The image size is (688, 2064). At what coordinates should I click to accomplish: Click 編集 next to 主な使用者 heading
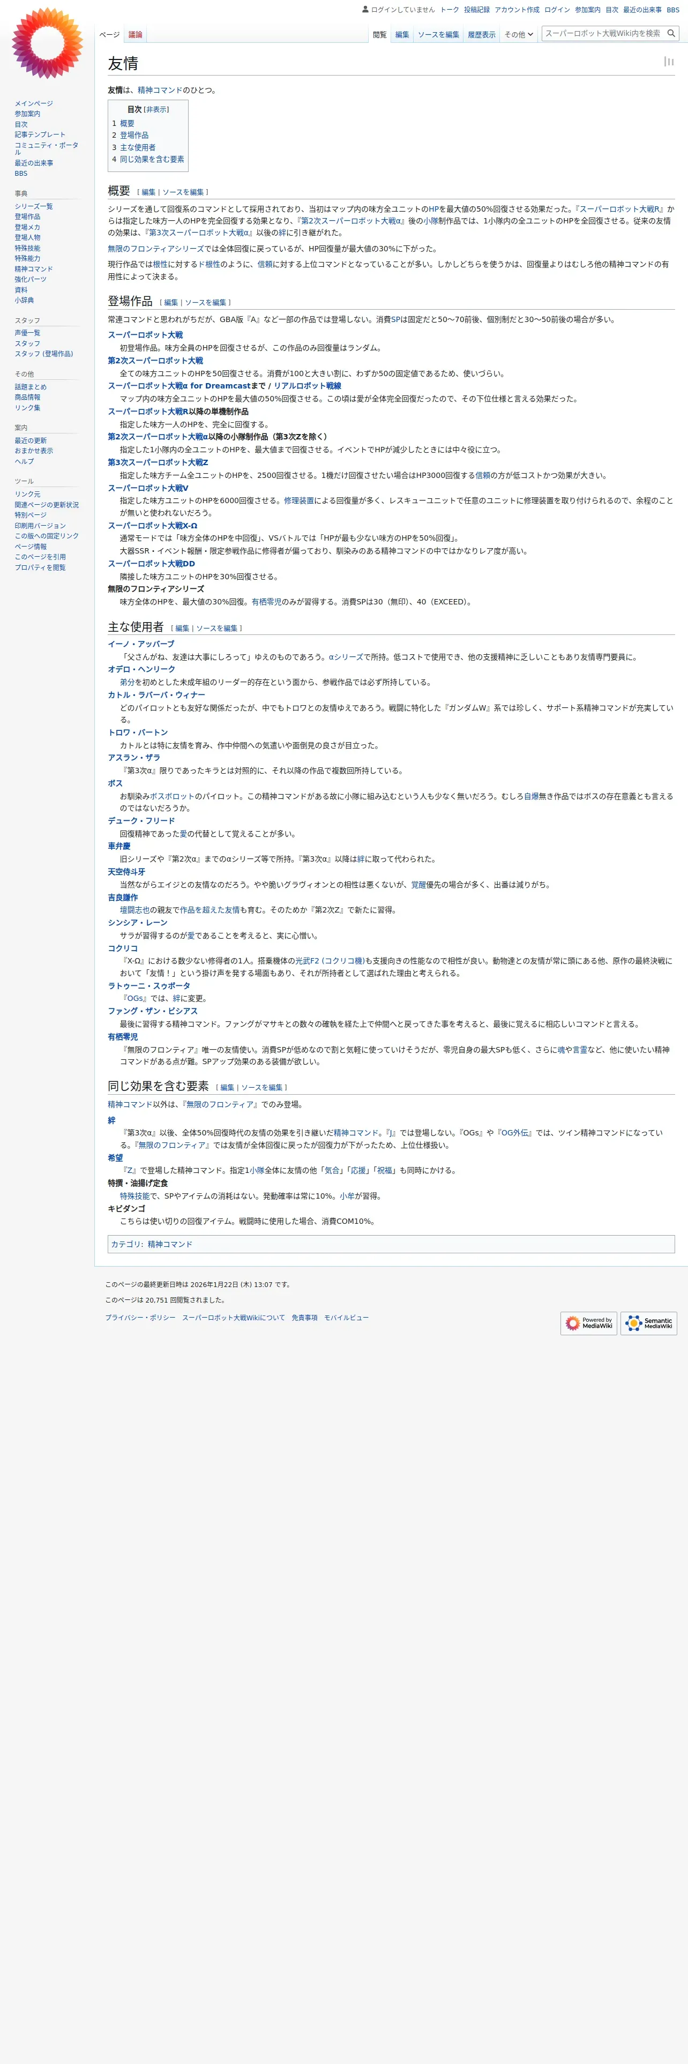[183, 629]
